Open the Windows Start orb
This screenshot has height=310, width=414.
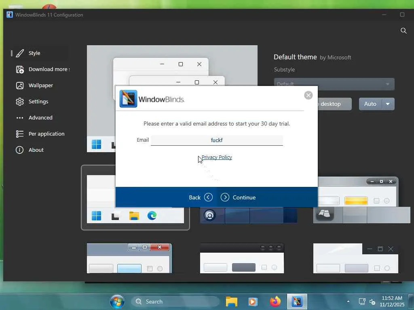[x=117, y=302]
